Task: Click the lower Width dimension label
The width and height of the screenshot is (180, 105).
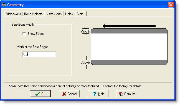Action: click(x=85, y=63)
